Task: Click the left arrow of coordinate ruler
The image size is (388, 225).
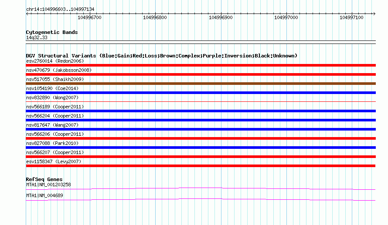Action: coord(27,14)
